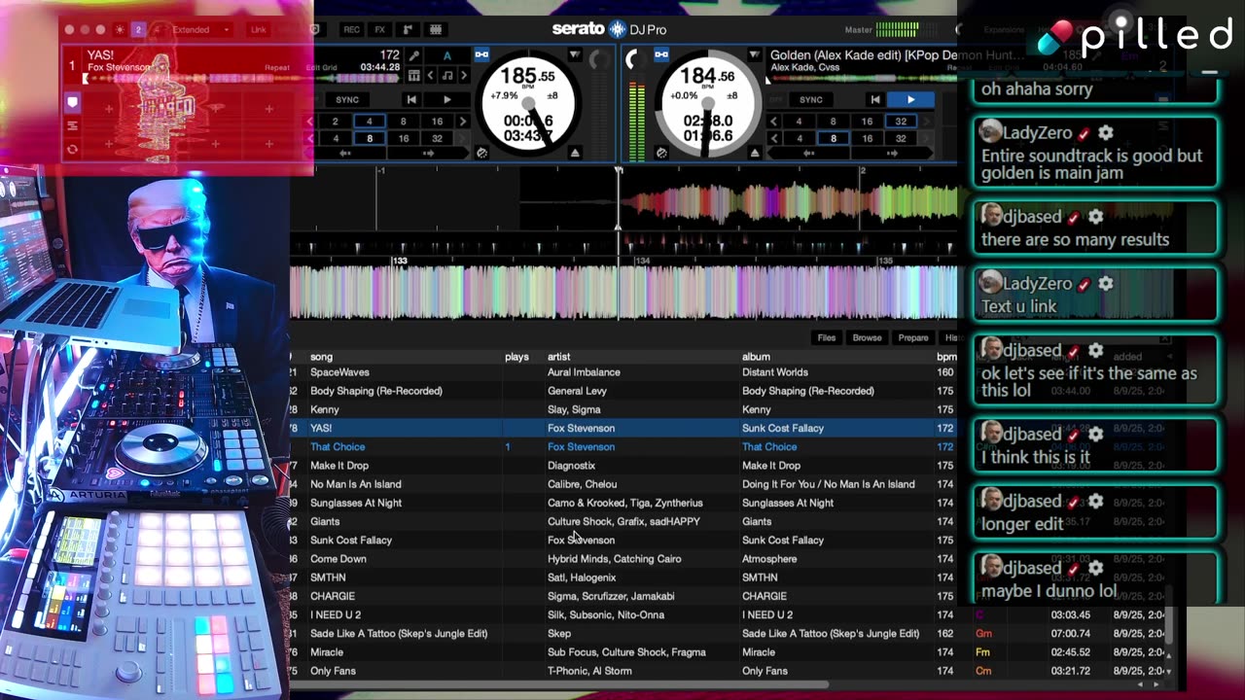1245x700 pixels.
Task: Click right deck censor/slip icon below platter
Action: 661,153
